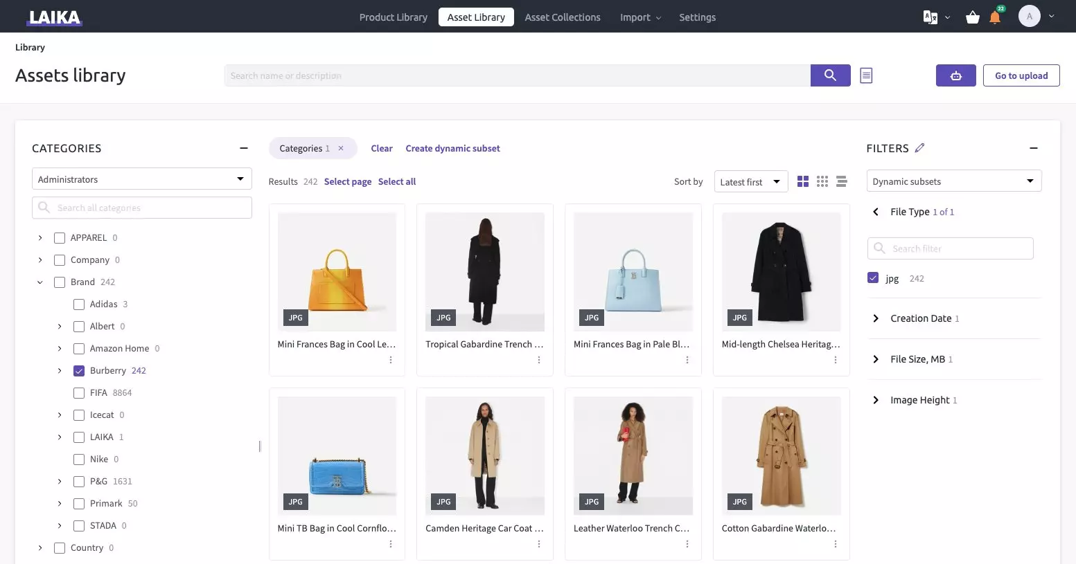Open options menu for Mini TB Bag

coord(391,544)
